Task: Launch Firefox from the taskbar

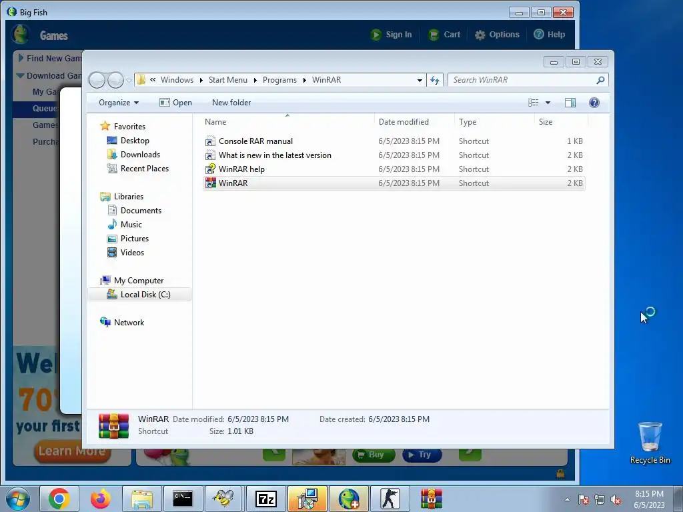Action: pyautogui.click(x=101, y=499)
